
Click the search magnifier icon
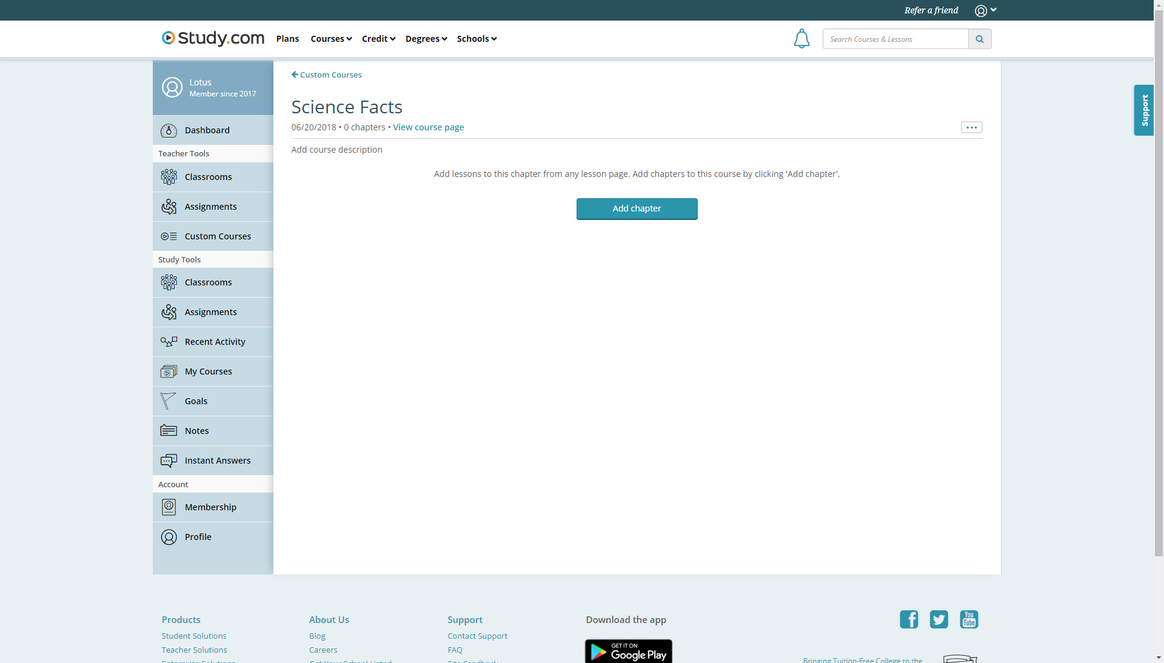pyautogui.click(x=980, y=39)
